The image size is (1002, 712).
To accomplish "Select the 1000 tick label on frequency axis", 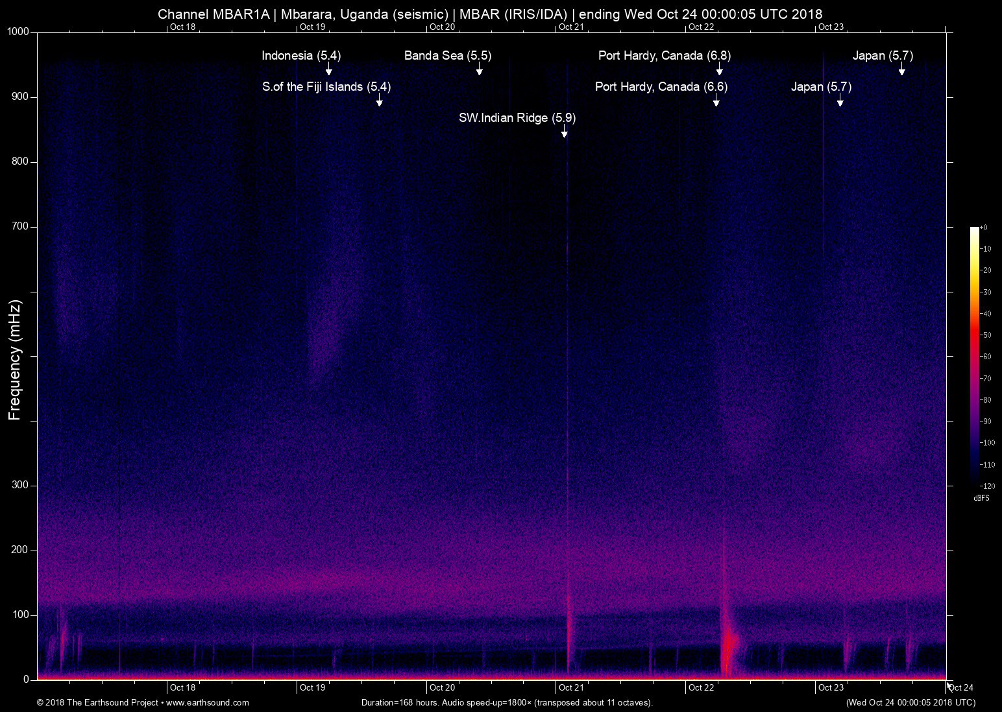I will [18, 32].
